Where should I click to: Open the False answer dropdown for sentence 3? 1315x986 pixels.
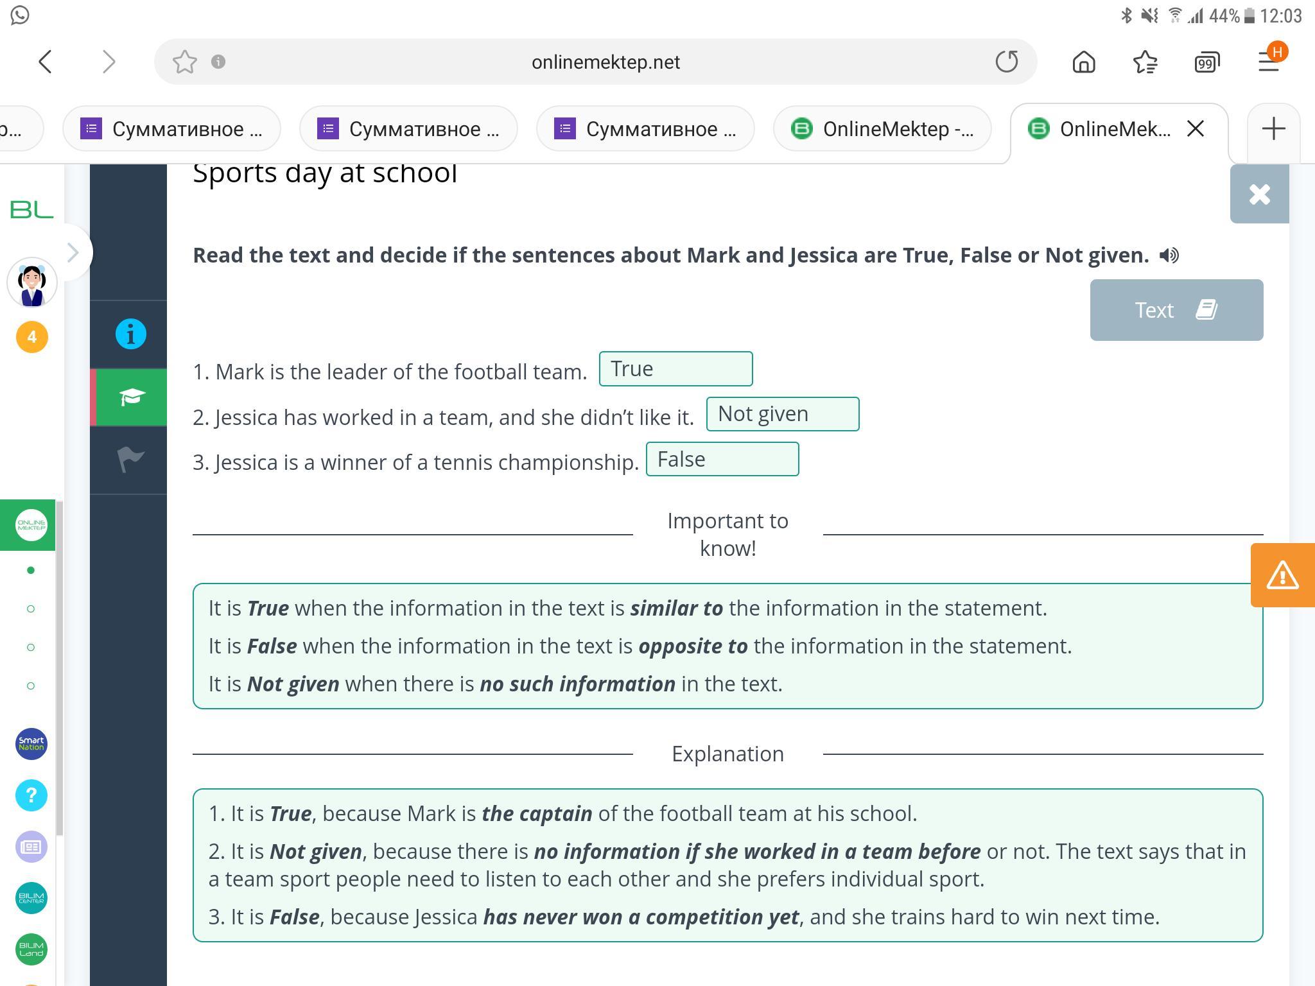coord(722,460)
